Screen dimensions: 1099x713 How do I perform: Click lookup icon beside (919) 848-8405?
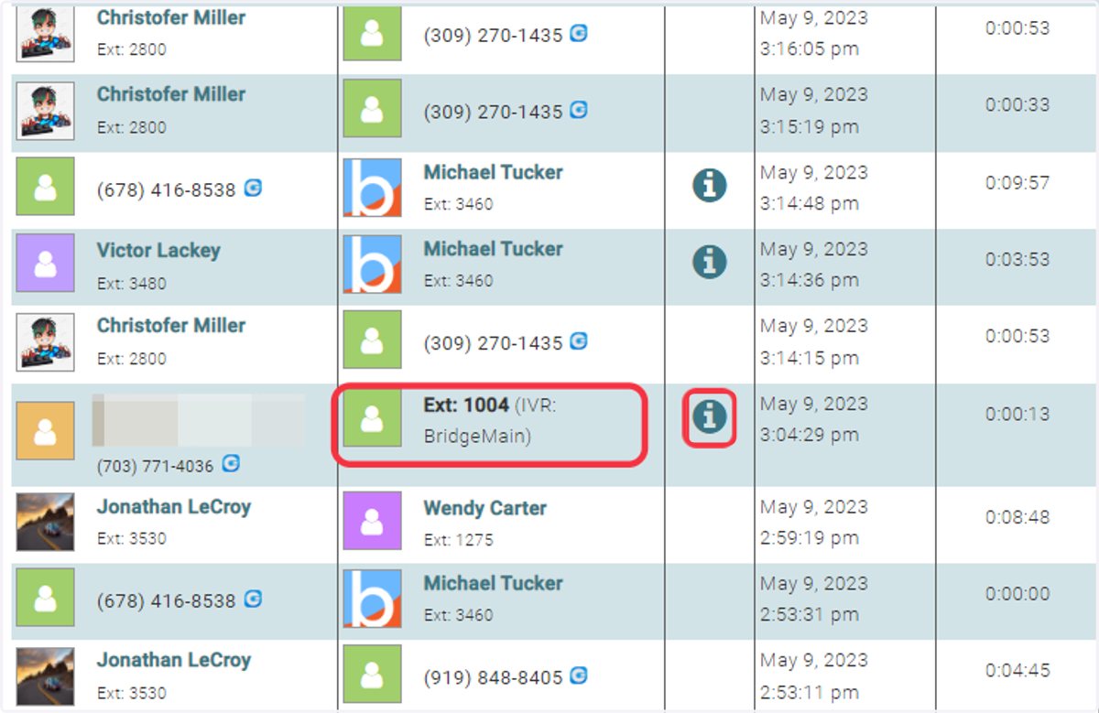[579, 675]
